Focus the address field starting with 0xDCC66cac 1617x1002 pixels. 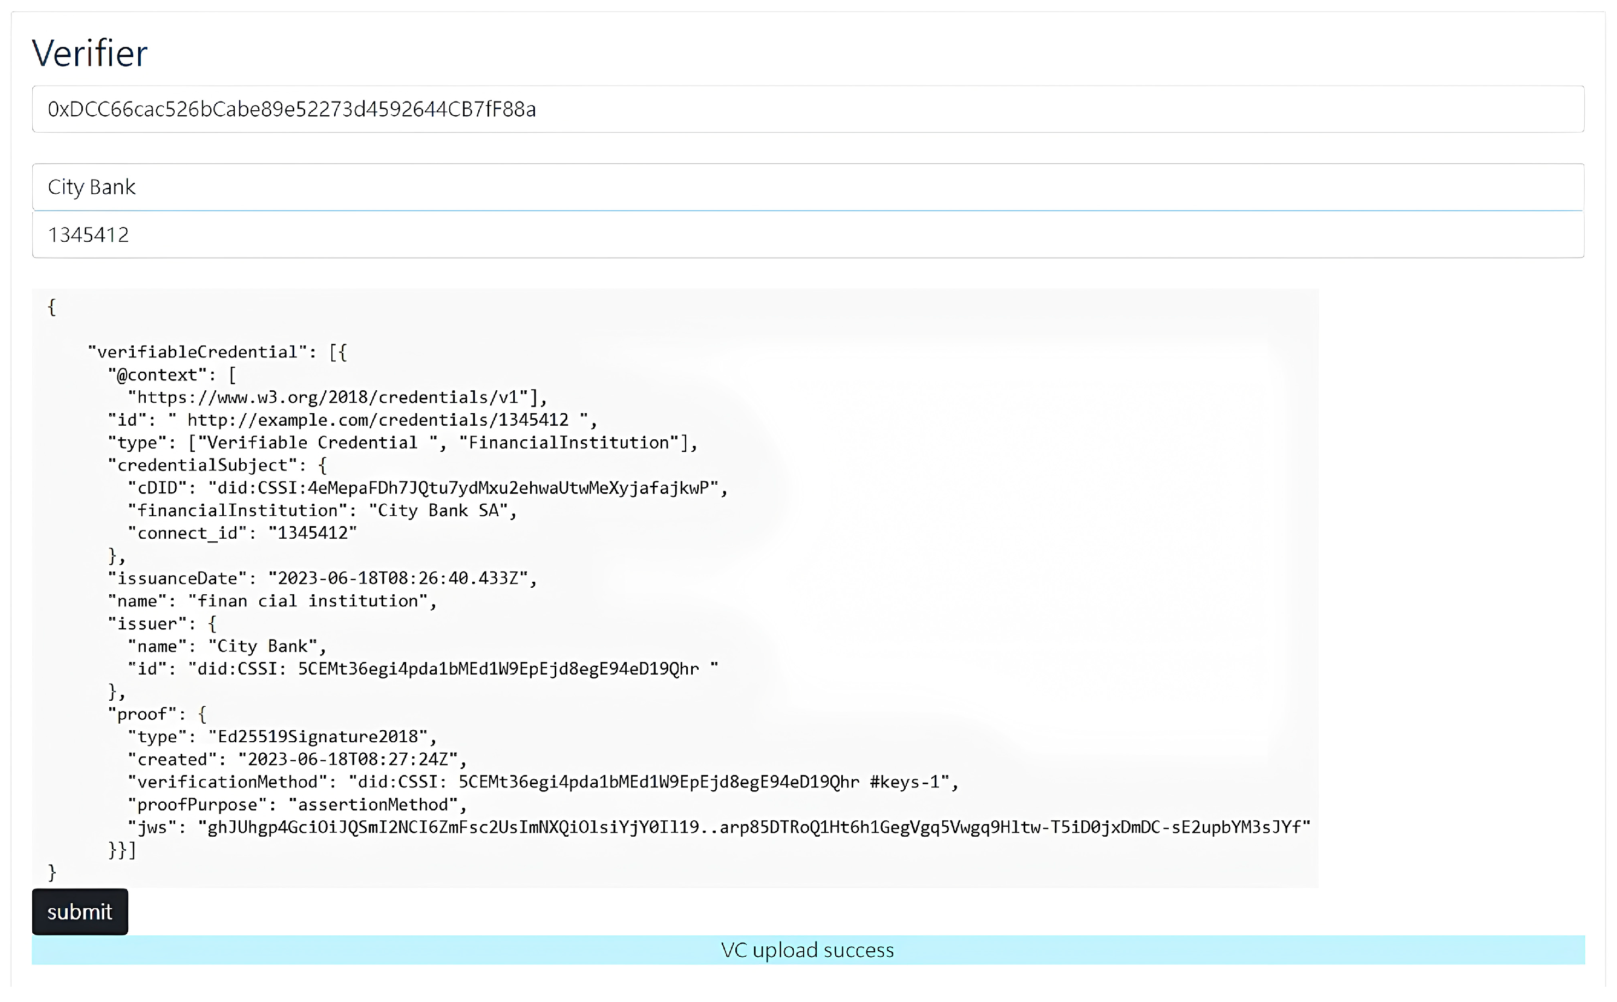(808, 109)
